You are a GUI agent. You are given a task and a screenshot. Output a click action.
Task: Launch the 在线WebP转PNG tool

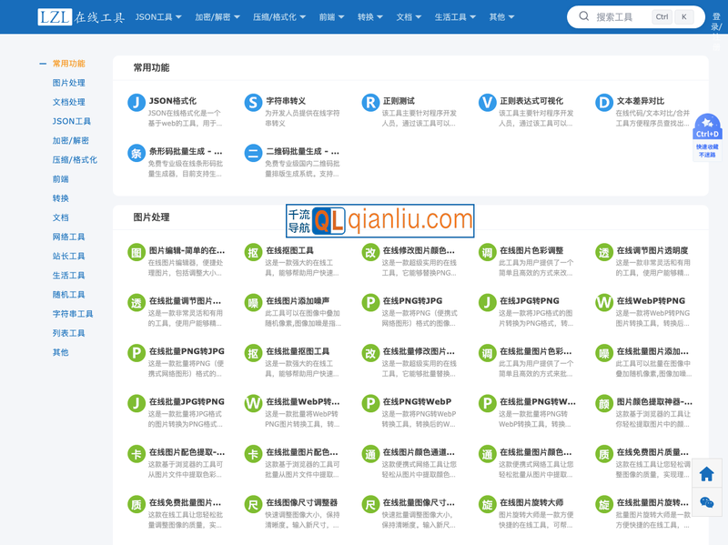point(603,303)
